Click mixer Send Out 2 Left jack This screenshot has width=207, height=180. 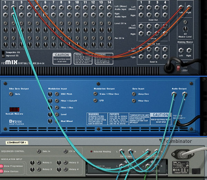(x=149, y=8)
